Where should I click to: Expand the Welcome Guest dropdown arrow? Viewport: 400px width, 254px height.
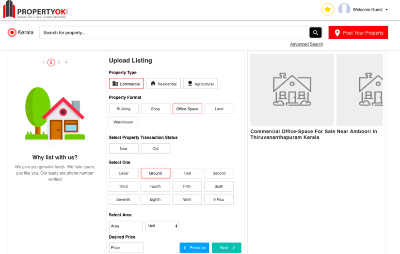pos(386,10)
